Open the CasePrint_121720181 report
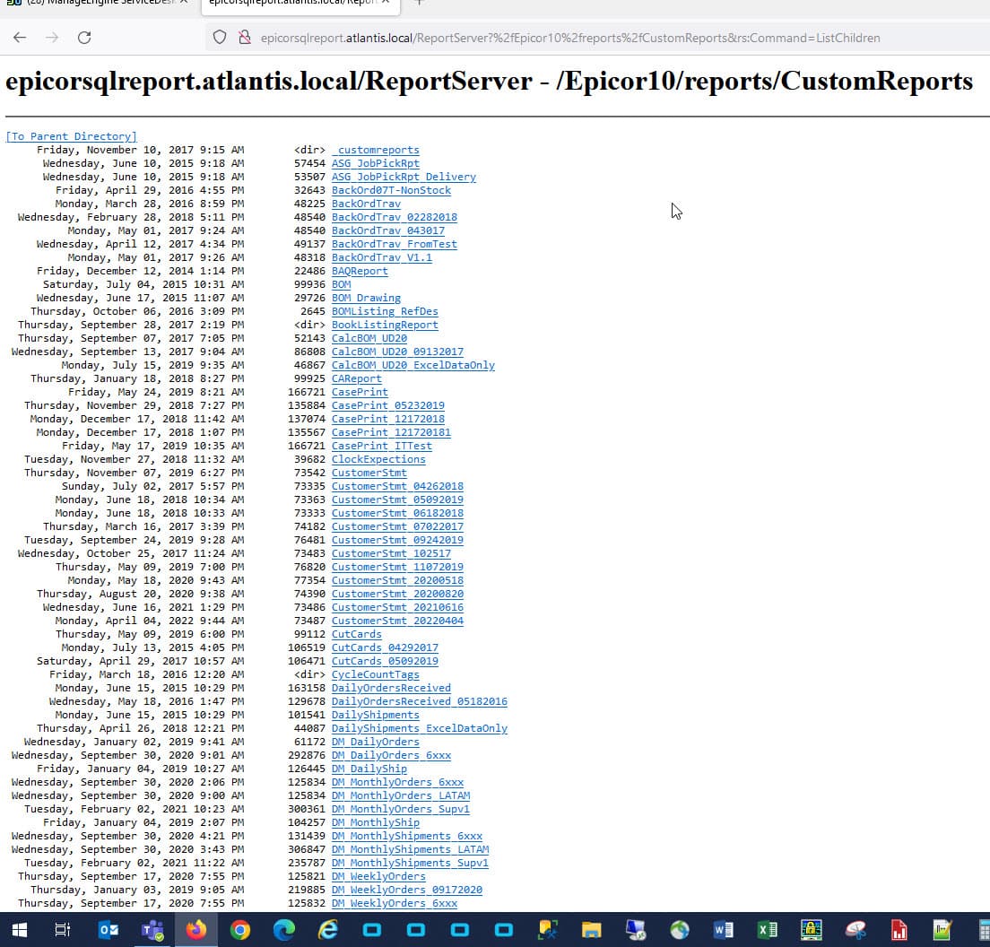This screenshot has width=990, height=947. pos(392,432)
